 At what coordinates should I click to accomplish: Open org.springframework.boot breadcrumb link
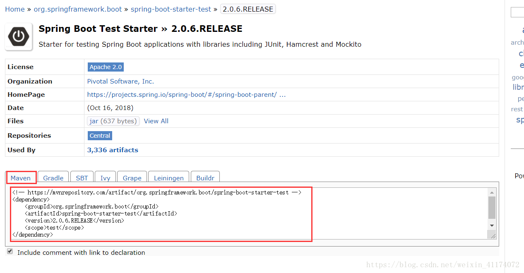click(78, 9)
